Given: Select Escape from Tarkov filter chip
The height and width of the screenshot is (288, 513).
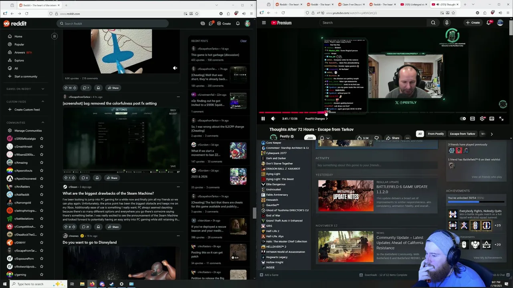Looking at the screenshot, I should coord(463,134).
